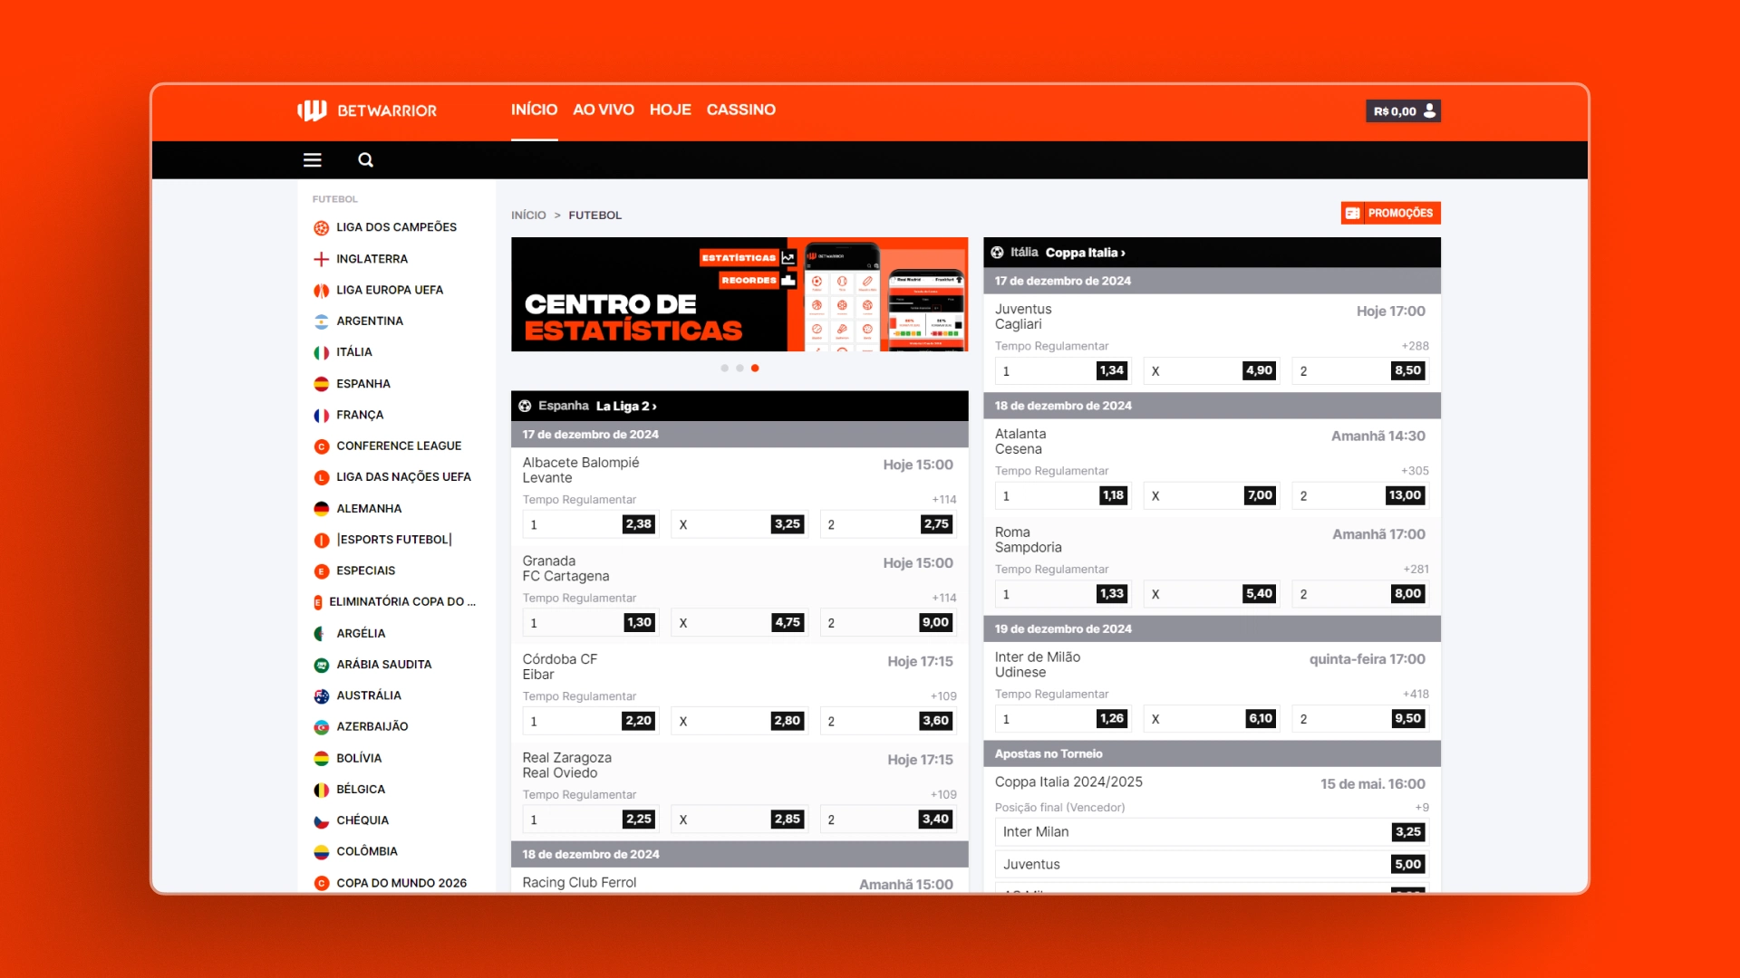Bet on Inter de Milão win 1,26
The height and width of the screenshot is (978, 1740).
(1063, 719)
